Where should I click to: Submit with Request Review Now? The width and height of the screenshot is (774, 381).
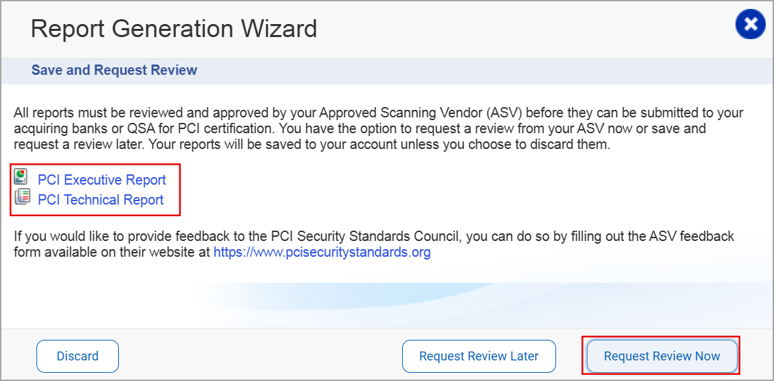(661, 356)
